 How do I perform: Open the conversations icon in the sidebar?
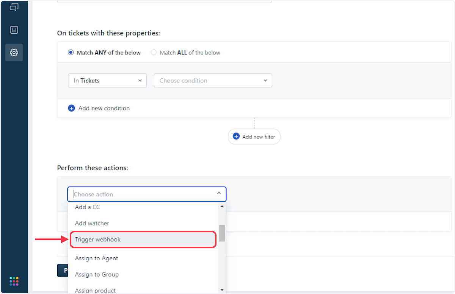tap(14, 7)
